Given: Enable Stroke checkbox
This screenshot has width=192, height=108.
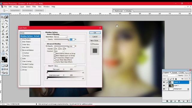Looking at the screenshot, I should click(21, 70).
